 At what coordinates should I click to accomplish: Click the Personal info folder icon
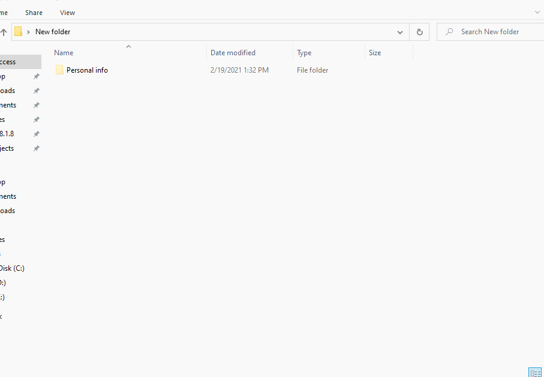point(59,70)
